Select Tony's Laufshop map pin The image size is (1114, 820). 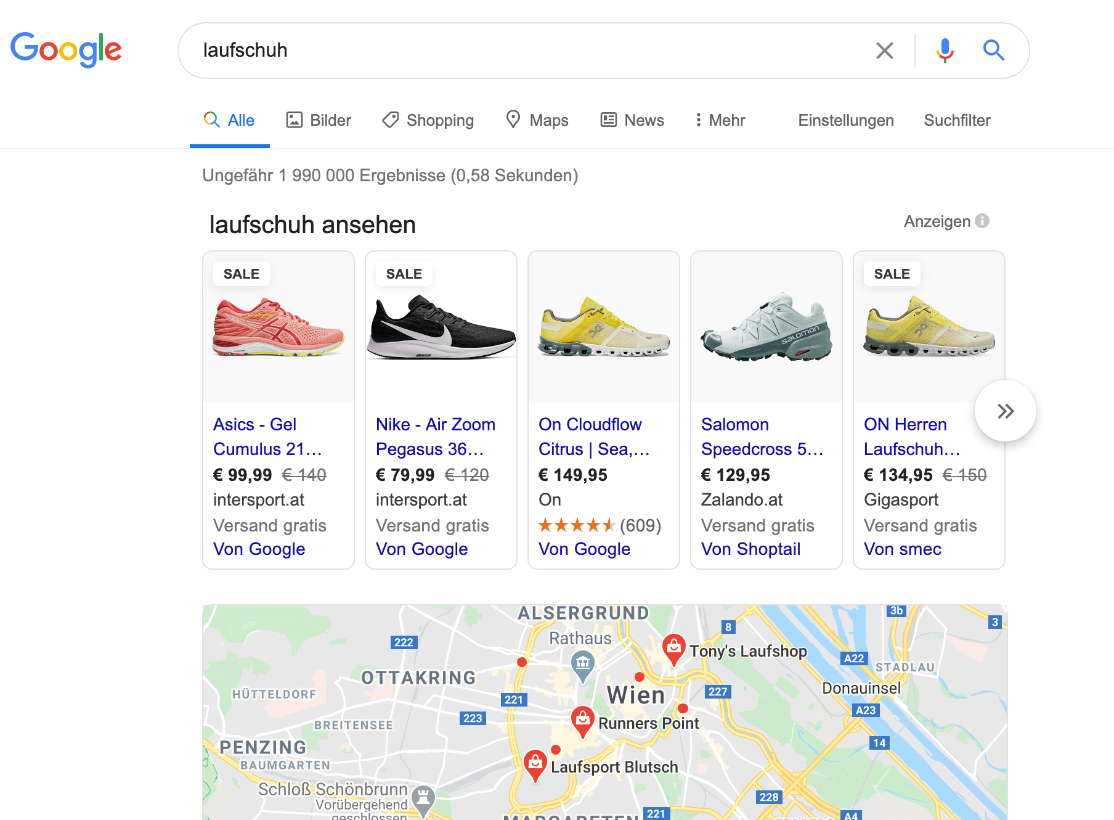click(674, 650)
